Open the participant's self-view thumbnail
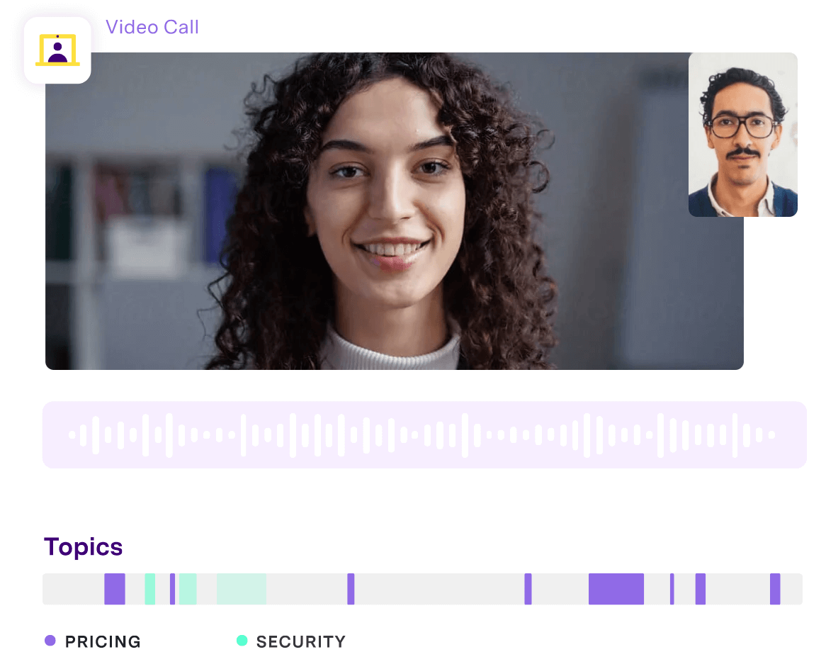Screen dimensions: 826x669 pos(742,134)
